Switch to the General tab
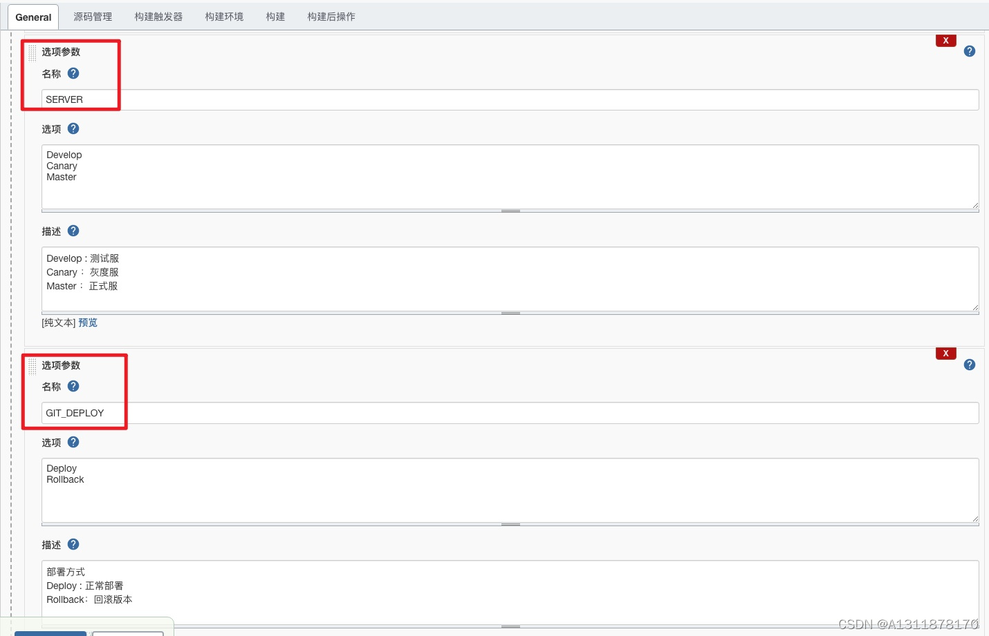The image size is (989, 636). (x=33, y=17)
